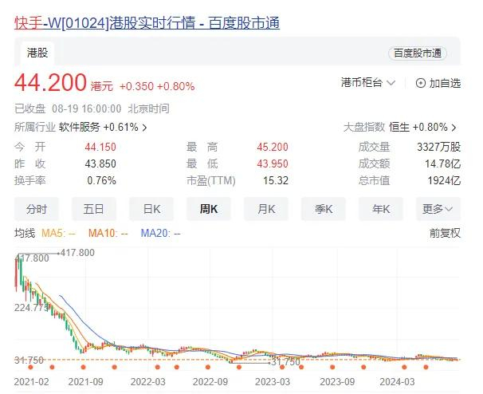Click the 总市值 value 1924亿

pos(444,180)
